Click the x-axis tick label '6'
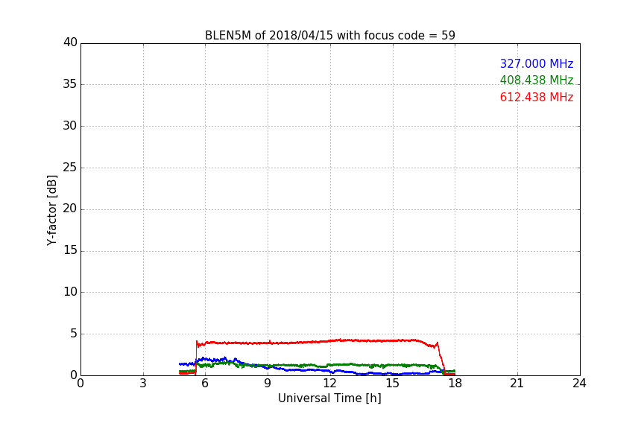The image size is (644, 429). pyautogui.click(x=205, y=384)
